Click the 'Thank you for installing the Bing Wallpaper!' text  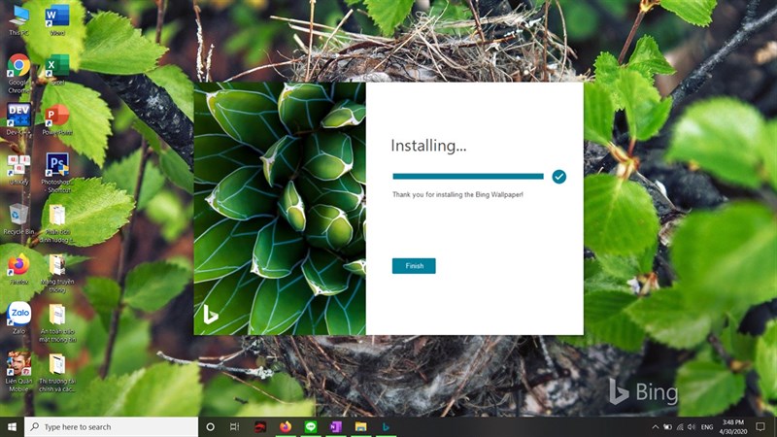coord(457,195)
